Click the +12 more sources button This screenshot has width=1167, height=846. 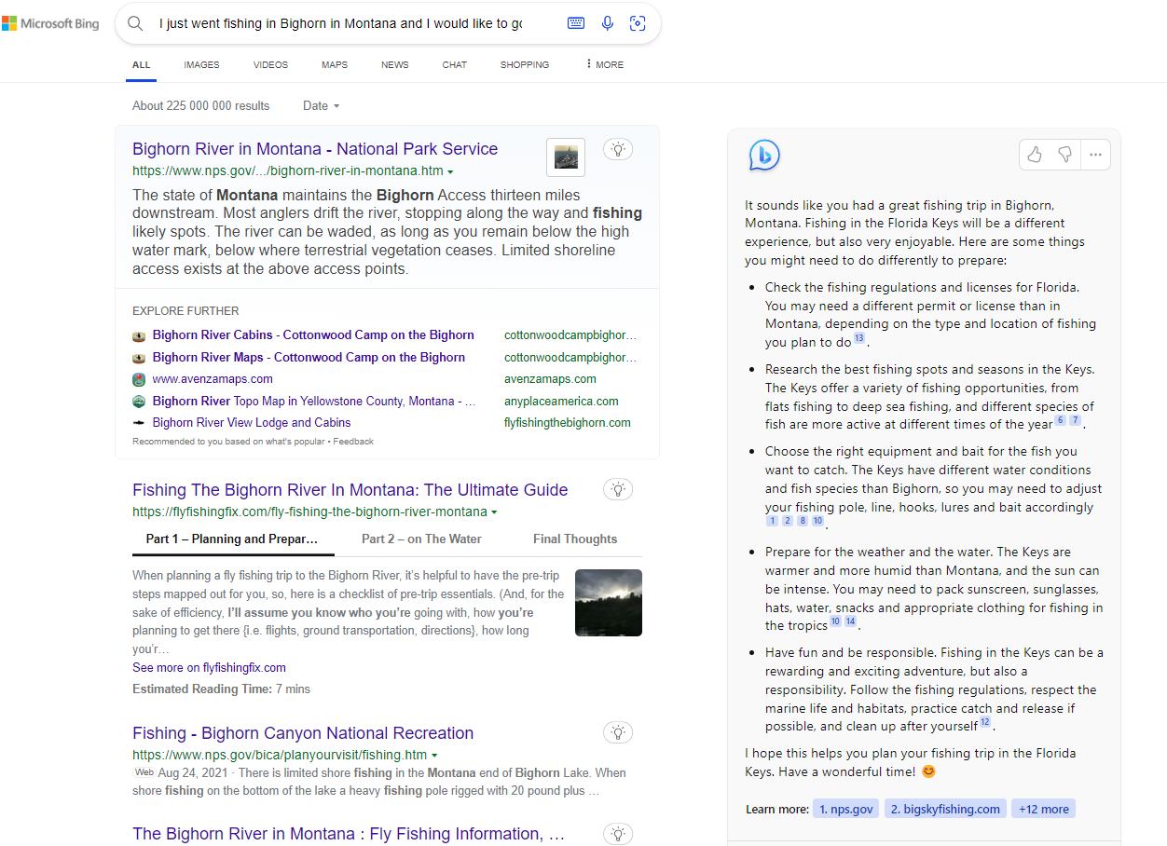point(1044,809)
